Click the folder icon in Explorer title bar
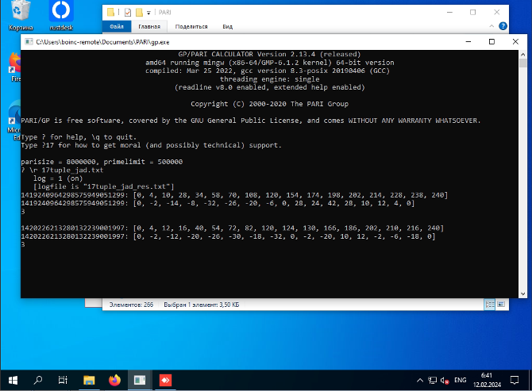The image size is (532, 391). [110, 12]
